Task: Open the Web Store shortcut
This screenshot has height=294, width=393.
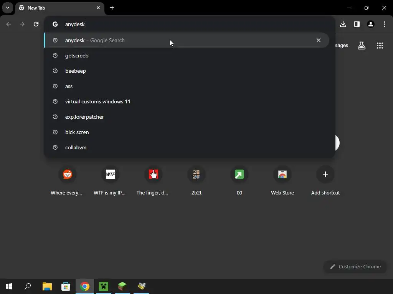Action: pyautogui.click(x=282, y=181)
